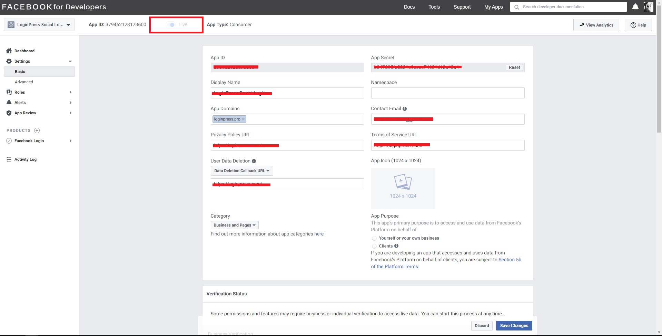This screenshot has width=662, height=336.
Task: Click the Help button
Action: coord(638,25)
